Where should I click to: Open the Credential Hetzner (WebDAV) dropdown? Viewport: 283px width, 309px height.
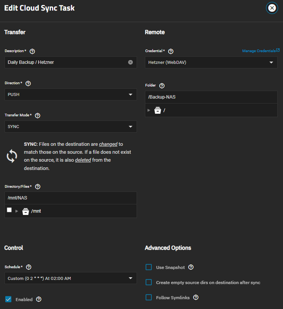tap(211, 62)
